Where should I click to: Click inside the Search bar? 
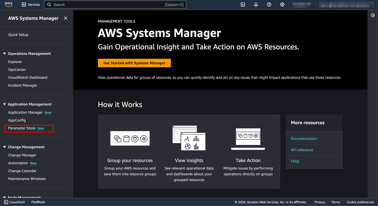click(x=115, y=4)
